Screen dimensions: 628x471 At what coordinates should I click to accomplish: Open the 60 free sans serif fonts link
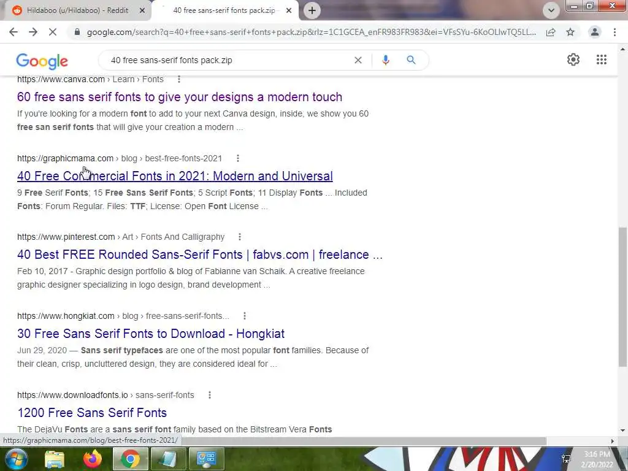(x=180, y=97)
